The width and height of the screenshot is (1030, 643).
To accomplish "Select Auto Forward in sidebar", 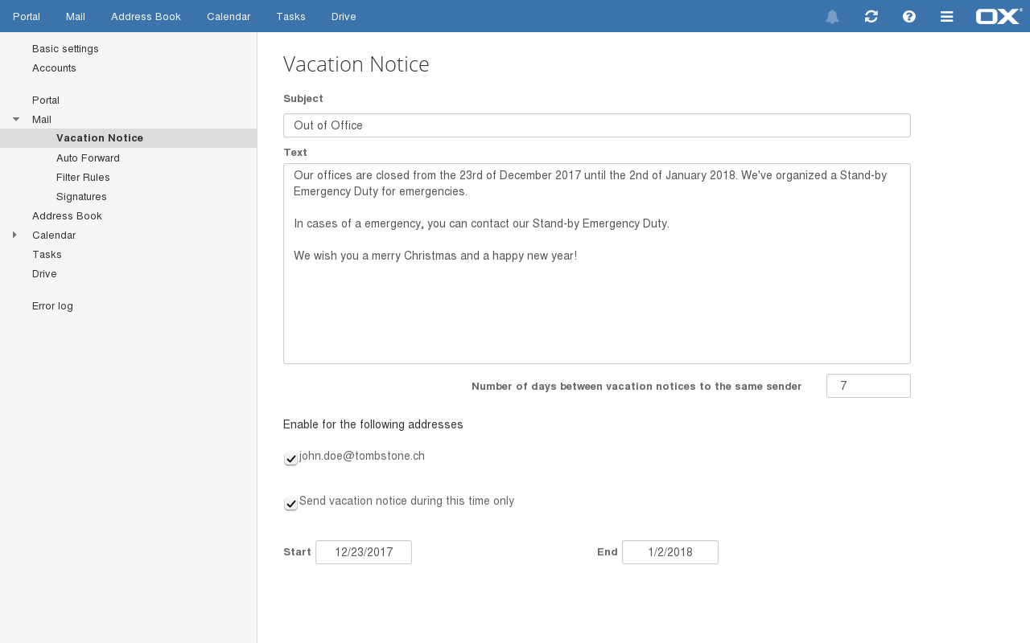I will 88,158.
